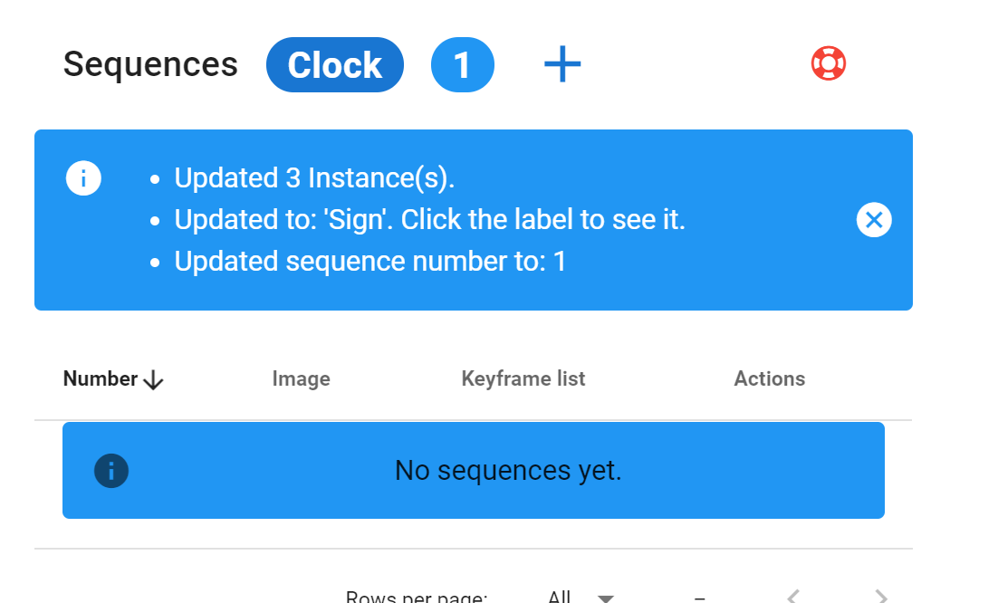Click the Updated to 'Sign' message line
This screenshot has width=998, height=603.
point(429,219)
